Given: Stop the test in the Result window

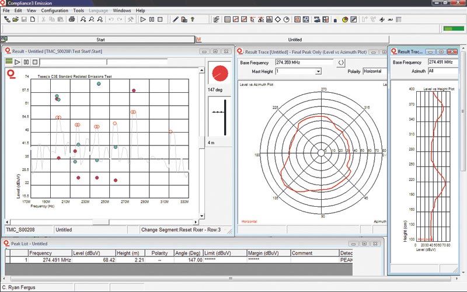Looking at the screenshot, I should pyautogui.click(x=35, y=62).
